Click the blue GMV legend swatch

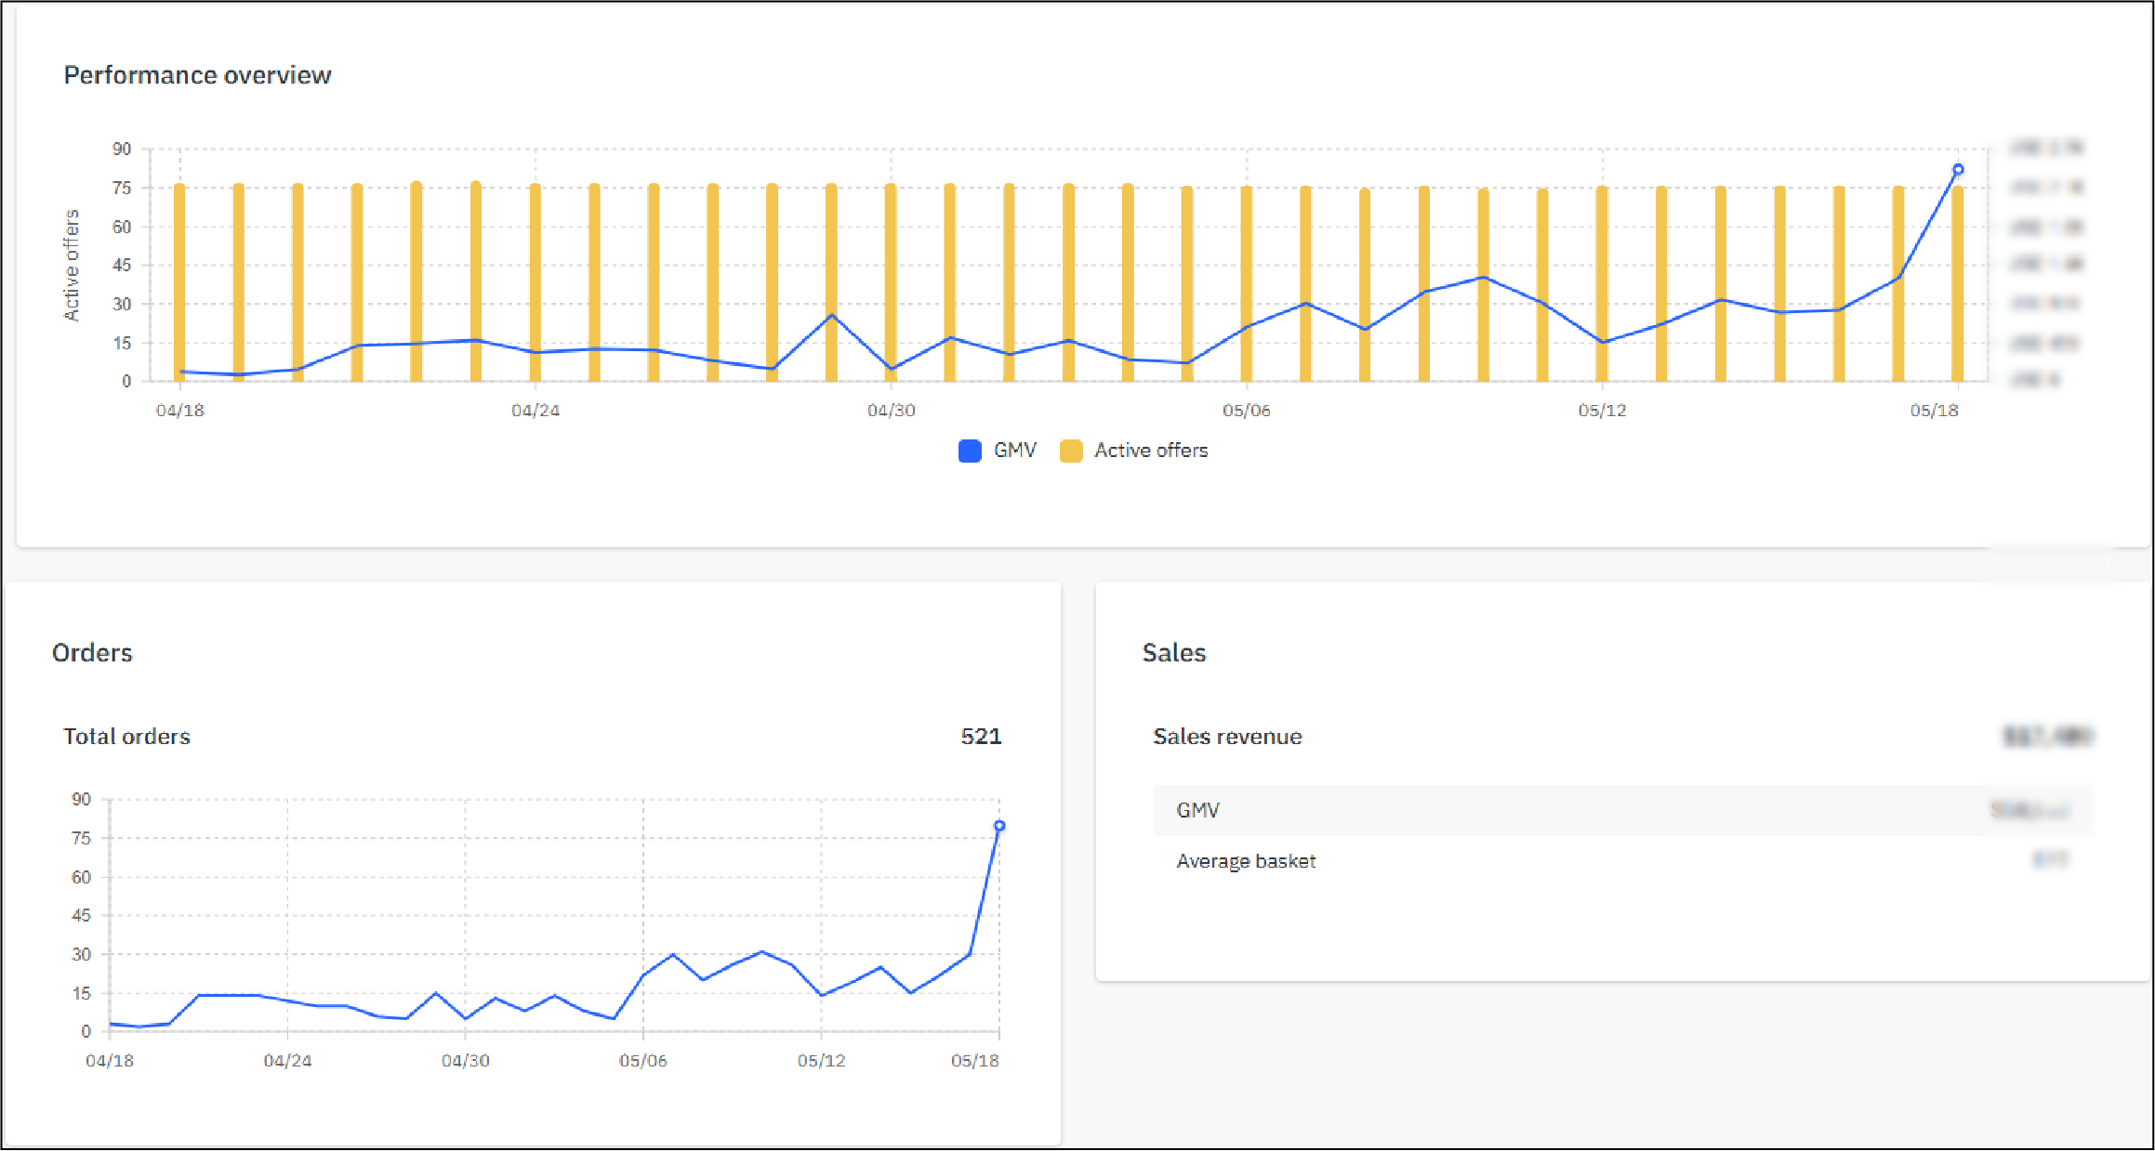click(969, 450)
